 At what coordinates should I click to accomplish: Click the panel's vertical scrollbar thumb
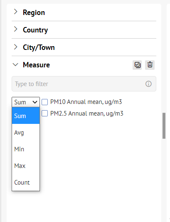164,126
